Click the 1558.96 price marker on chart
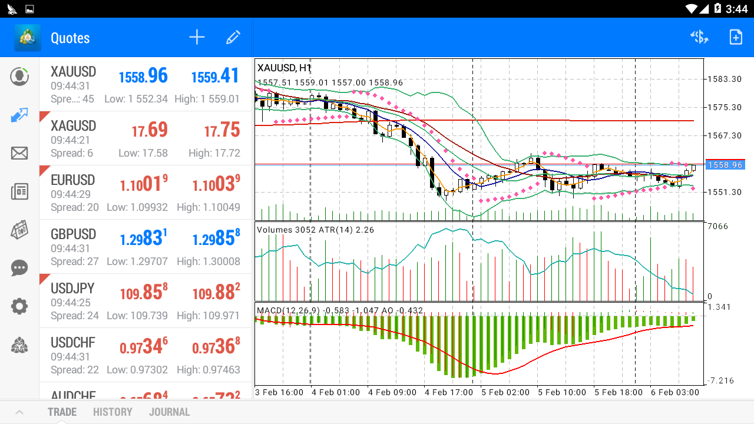 point(725,165)
